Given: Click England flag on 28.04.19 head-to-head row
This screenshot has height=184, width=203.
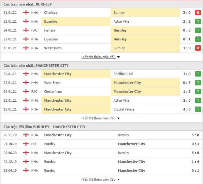Looking at the screenshot, I should tap(26, 171).
